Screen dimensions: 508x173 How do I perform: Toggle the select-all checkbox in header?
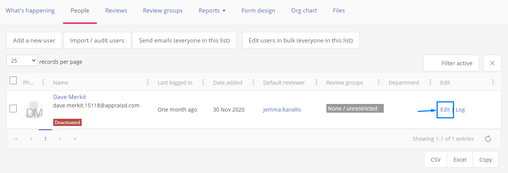13,80
